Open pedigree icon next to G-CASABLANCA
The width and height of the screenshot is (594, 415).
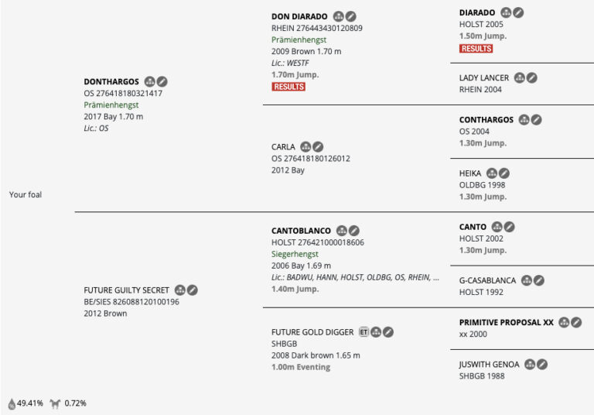click(527, 280)
